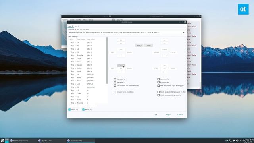
Task: Click the R2 mapping button
Action: [x=164, y=40]
